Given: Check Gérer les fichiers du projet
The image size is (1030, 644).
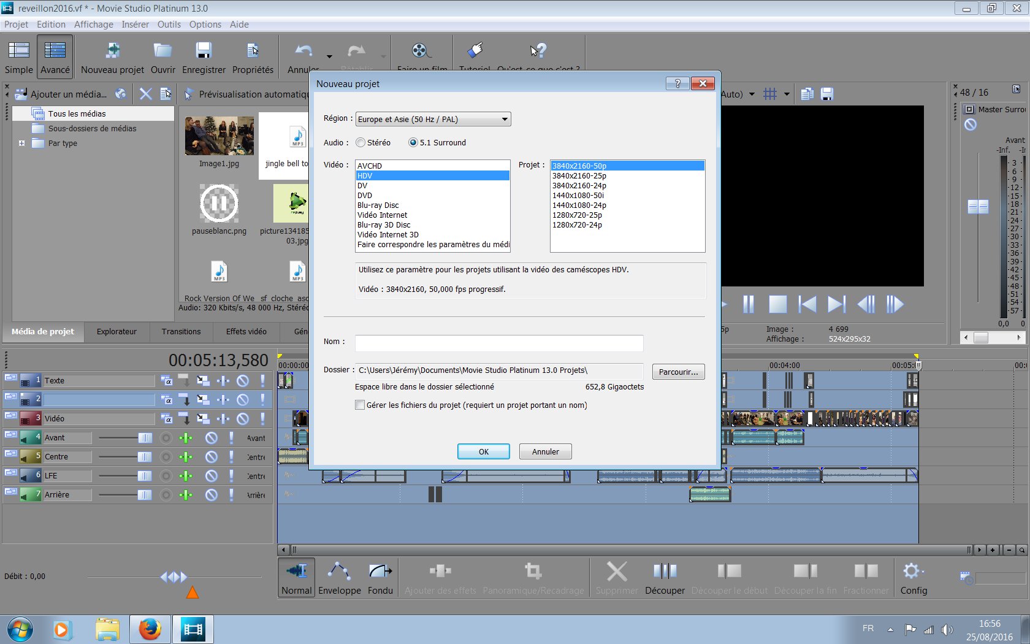Looking at the screenshot, I should click(360, 405).
